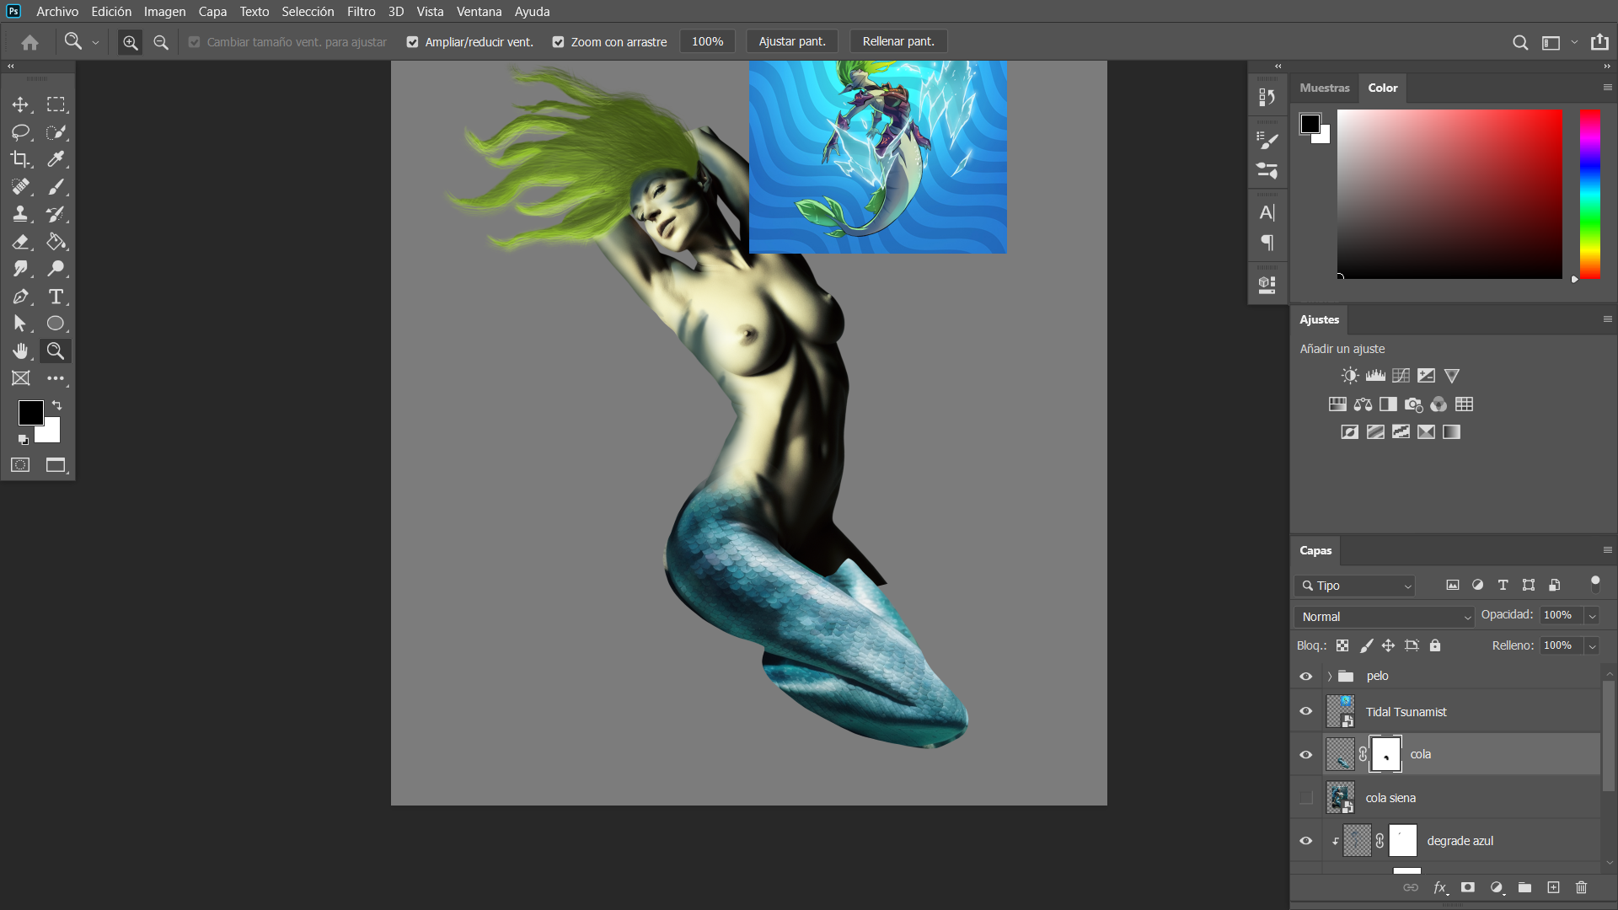Image resolution: width=1618 pixels, height=910 pixels.
Task: Select the Lasso tool
Action: tap(20, 132)
